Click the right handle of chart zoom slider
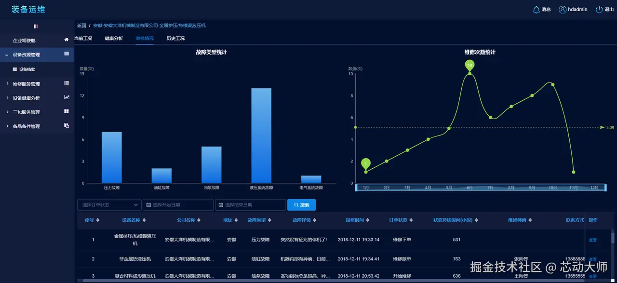This screenshot has height=283, width=617. click(x=605, y=188)
